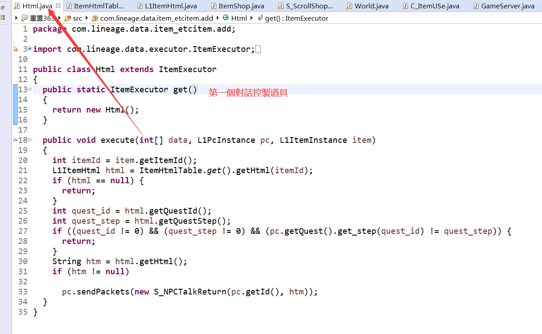Viewport: 542px width, 334px height.
Task: Click the class icon beside Html in breadcrumb
Action: (226, 18)
